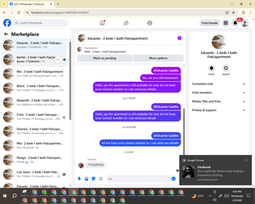
Task: Click Eduardo's avatar beside the phone number message
Action: [81, 165]
